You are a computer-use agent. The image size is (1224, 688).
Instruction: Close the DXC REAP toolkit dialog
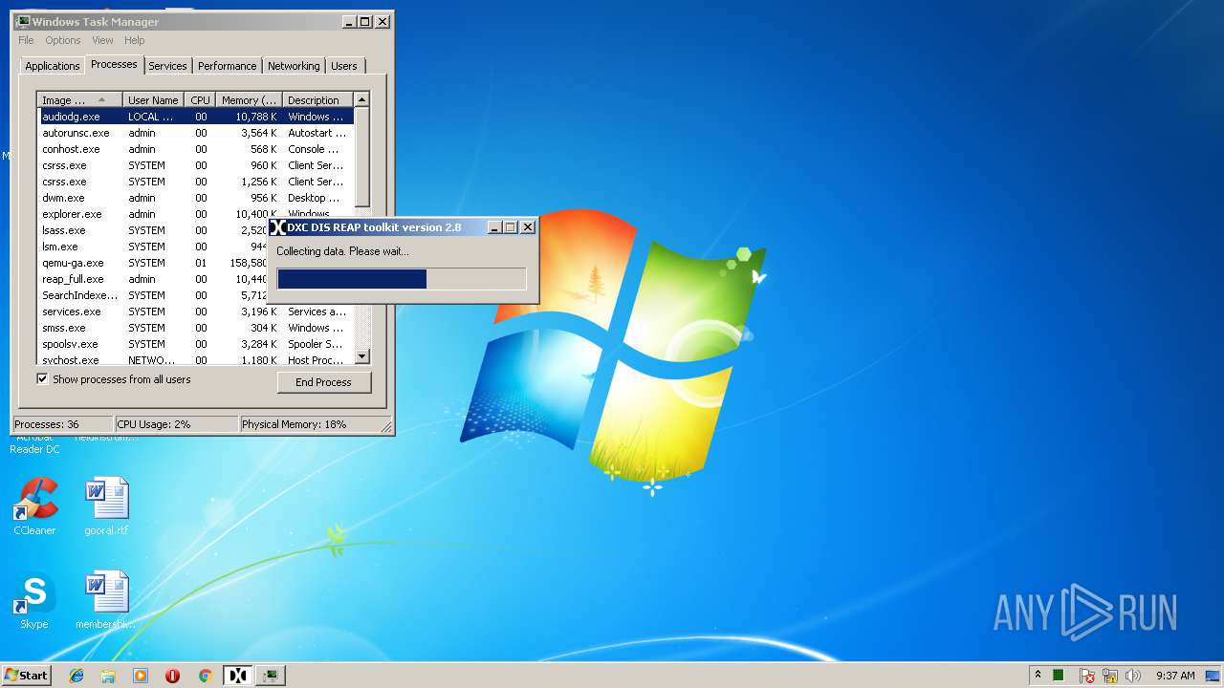click(527, 227)
